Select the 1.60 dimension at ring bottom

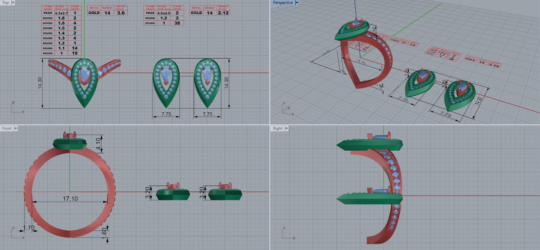pyautogui.click(x=105, y=233)
